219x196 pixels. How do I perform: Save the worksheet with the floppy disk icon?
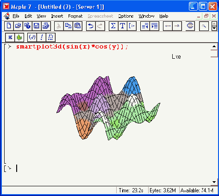click(37, 26)
